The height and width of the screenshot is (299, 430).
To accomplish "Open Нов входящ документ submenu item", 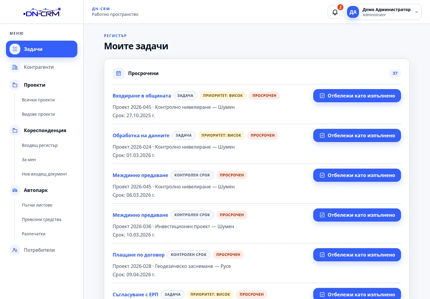I will coord(44,174).
